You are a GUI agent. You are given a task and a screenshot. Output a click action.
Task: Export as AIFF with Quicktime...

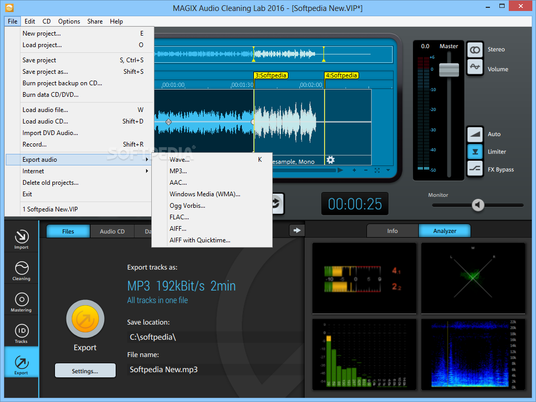212,240
